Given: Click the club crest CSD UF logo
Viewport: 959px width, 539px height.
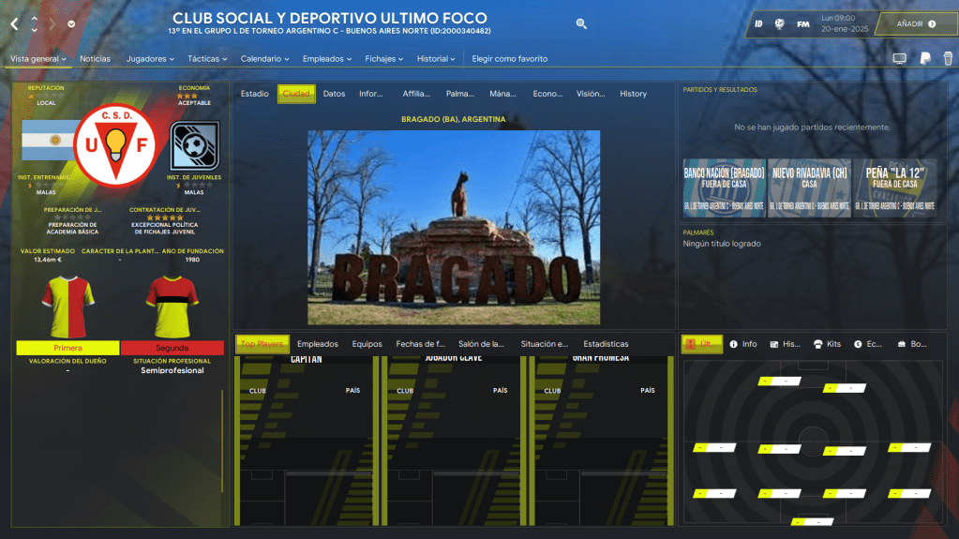Looking at the screenshot, I should click(117, 144).
